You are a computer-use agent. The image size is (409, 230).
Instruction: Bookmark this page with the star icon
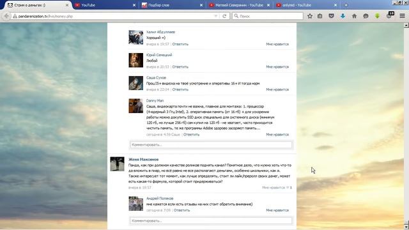coord(309,16)
